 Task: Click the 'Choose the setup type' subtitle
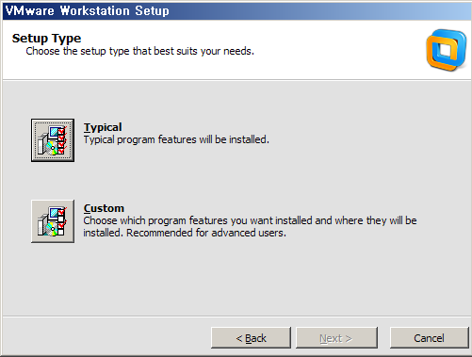139,51
